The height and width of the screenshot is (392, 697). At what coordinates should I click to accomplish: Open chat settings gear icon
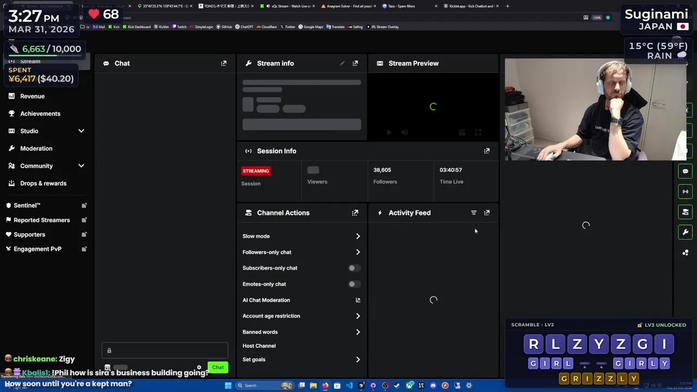(x=199, y=367)
